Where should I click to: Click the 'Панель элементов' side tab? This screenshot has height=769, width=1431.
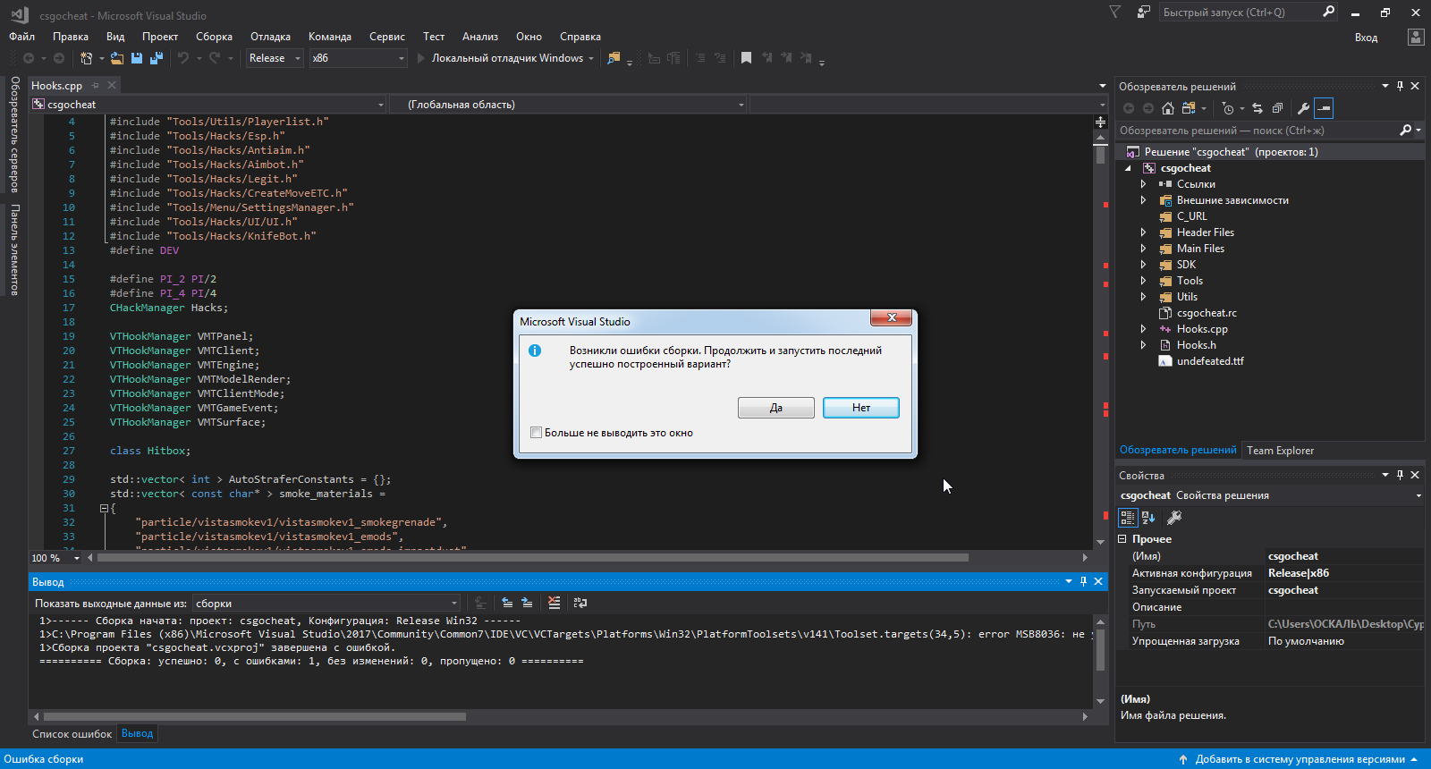14,249
